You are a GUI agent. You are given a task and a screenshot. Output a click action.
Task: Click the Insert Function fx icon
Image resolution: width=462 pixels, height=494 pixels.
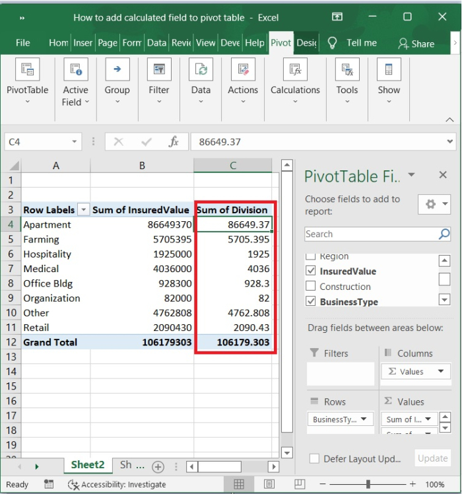pyautogui.click(x=174, y=142)
